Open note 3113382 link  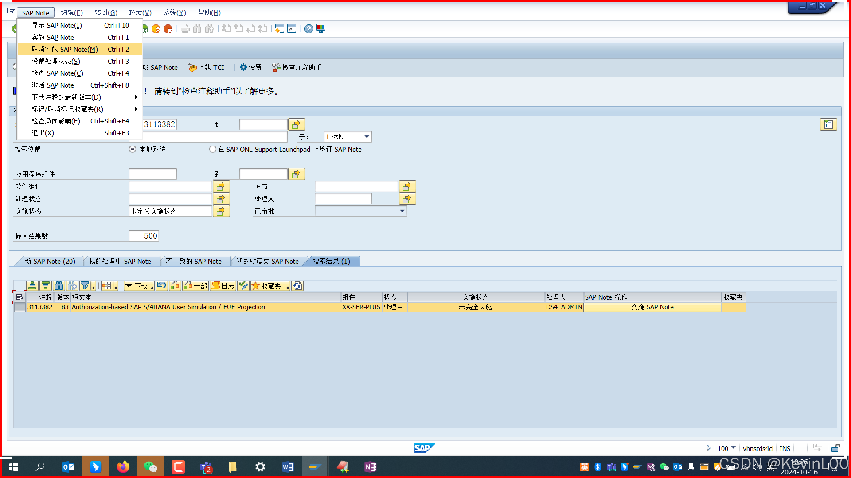[x=39, y=307]
